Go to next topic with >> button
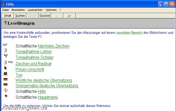The image size is (176, 111). [x=69, y=16]
